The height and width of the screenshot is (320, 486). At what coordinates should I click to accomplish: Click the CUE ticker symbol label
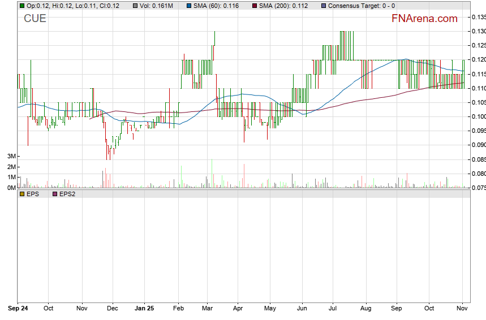pyautogui.click(x=35, y=19)
